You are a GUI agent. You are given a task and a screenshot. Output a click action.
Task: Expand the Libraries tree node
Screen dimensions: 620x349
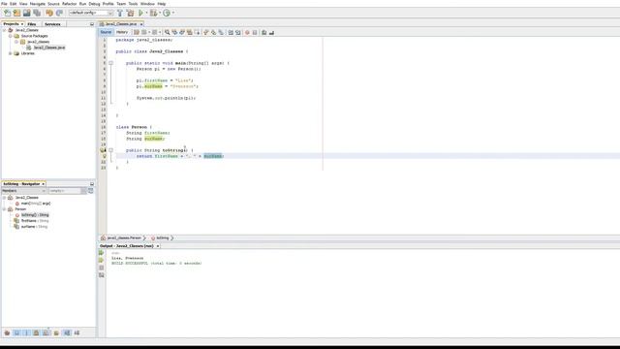(x=11, y=53)
